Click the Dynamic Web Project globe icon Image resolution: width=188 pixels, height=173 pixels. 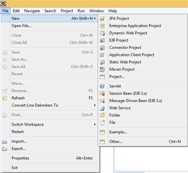point(102,33)
